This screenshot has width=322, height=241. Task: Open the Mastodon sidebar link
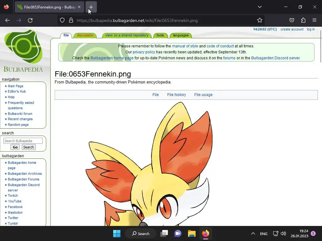tap(15, 212)
